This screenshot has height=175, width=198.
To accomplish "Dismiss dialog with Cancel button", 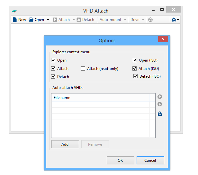I will tap(150, 160).
